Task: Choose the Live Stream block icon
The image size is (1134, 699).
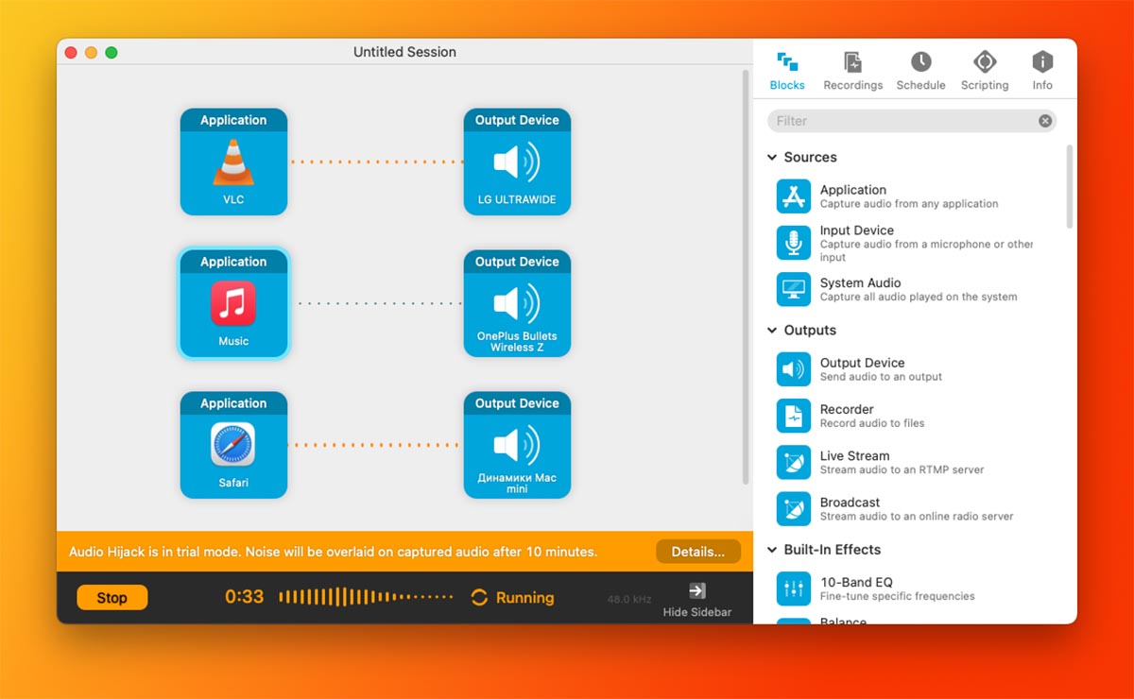Action: pos(794,462)
